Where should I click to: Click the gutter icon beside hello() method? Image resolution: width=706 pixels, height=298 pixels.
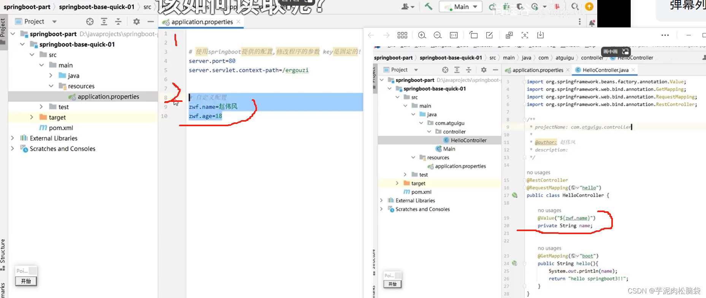click(514, 263)
